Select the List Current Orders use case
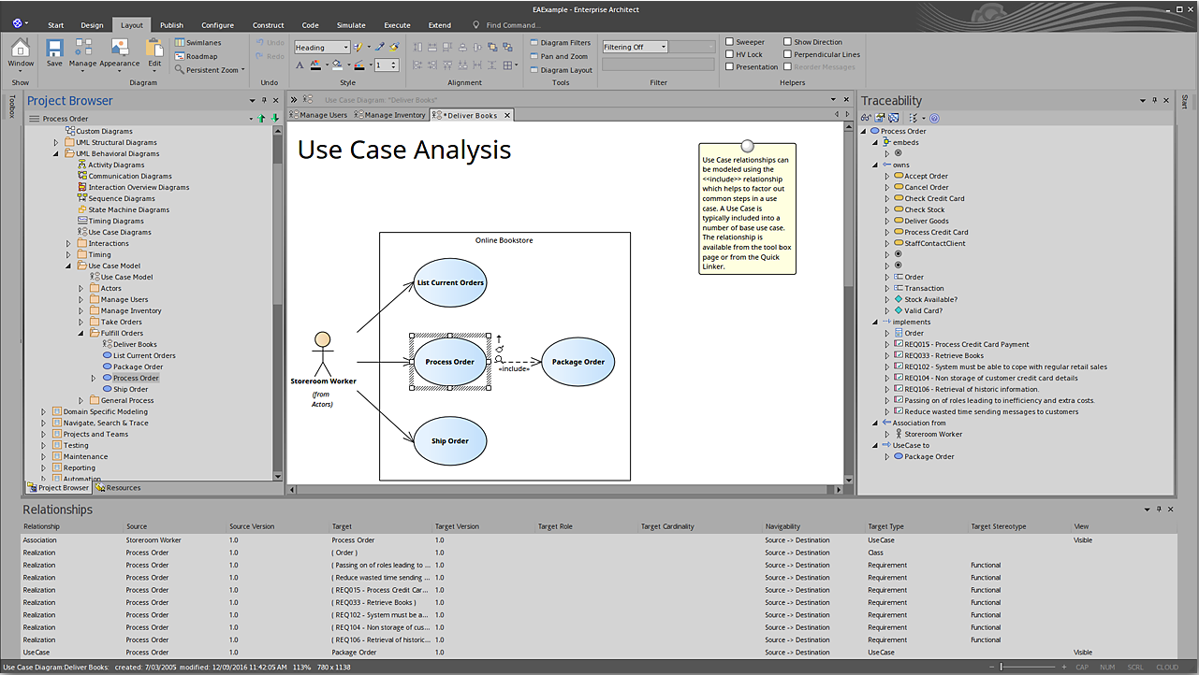1199x675 pixels. tap(450, 282)
